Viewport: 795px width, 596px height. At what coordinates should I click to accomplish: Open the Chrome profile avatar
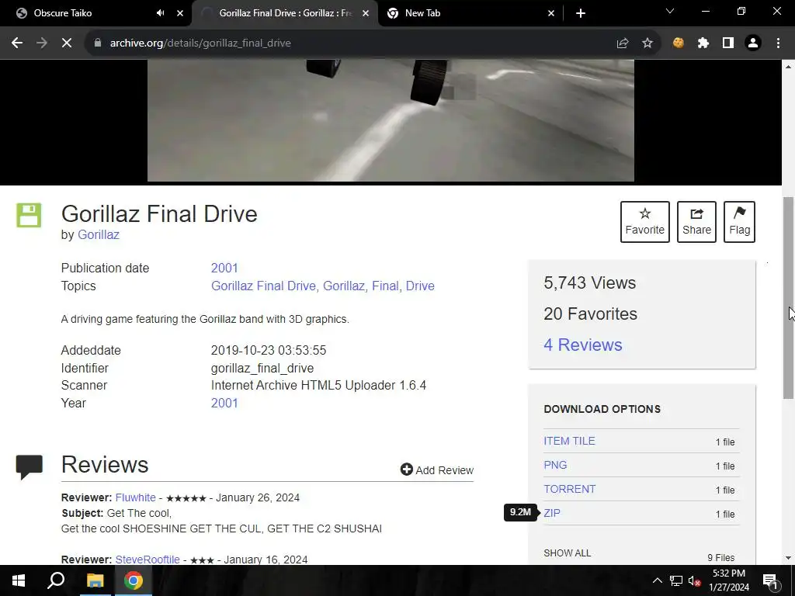(753, 43)
